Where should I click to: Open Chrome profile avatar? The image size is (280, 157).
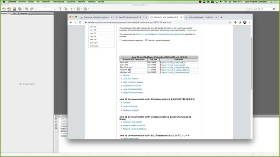pyautogui.click(x=245, y=22)
